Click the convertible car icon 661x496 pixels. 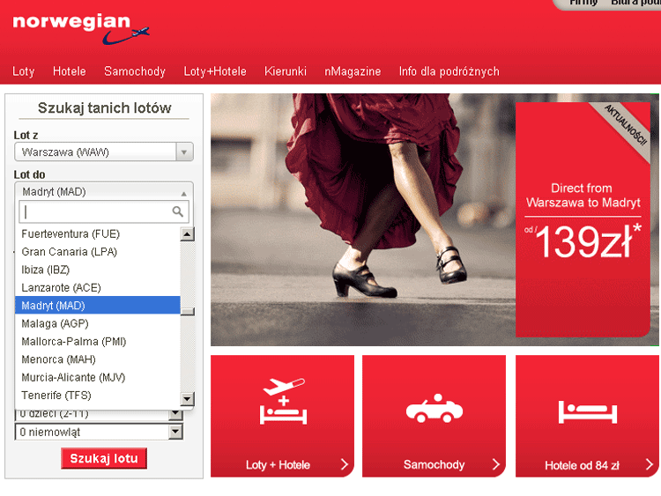tap(434, 408)
